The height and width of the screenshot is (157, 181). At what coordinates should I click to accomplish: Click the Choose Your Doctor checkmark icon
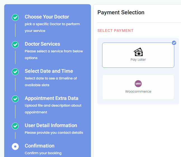click(x=15, y=17)
